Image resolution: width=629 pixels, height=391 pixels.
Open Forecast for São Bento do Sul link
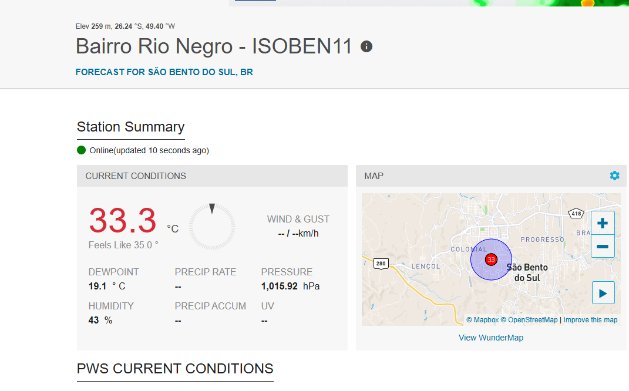pyautogui.click(x=164, y=72)
